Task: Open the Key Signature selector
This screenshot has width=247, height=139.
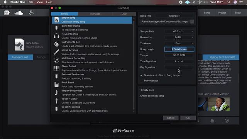Action: click(x=179, y=67)
